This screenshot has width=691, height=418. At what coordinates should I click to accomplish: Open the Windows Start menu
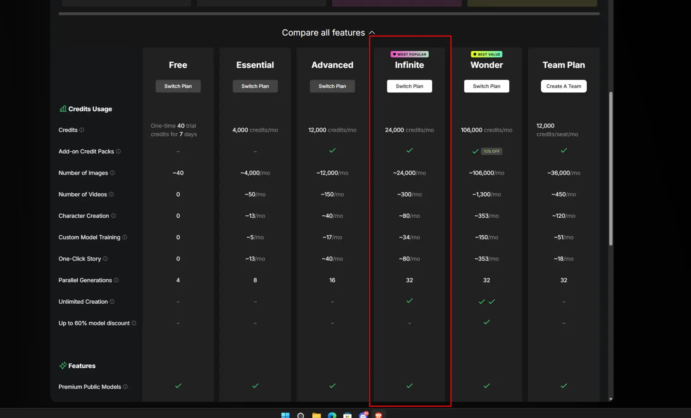(285, 415)
